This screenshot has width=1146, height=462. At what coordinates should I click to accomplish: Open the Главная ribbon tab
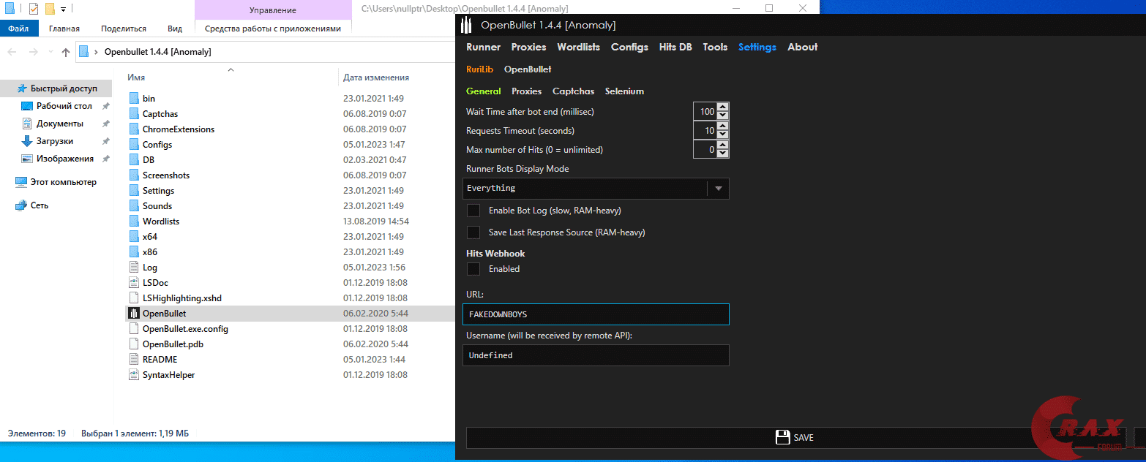(64, 29)
